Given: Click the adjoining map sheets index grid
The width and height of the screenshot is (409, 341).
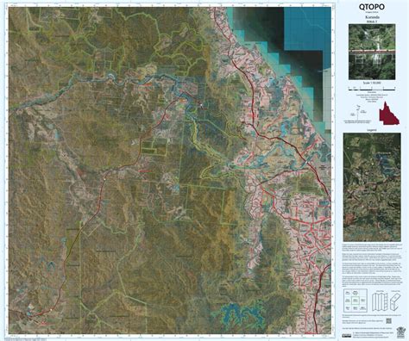Looking at the screenshot, I should pos(356,300).
